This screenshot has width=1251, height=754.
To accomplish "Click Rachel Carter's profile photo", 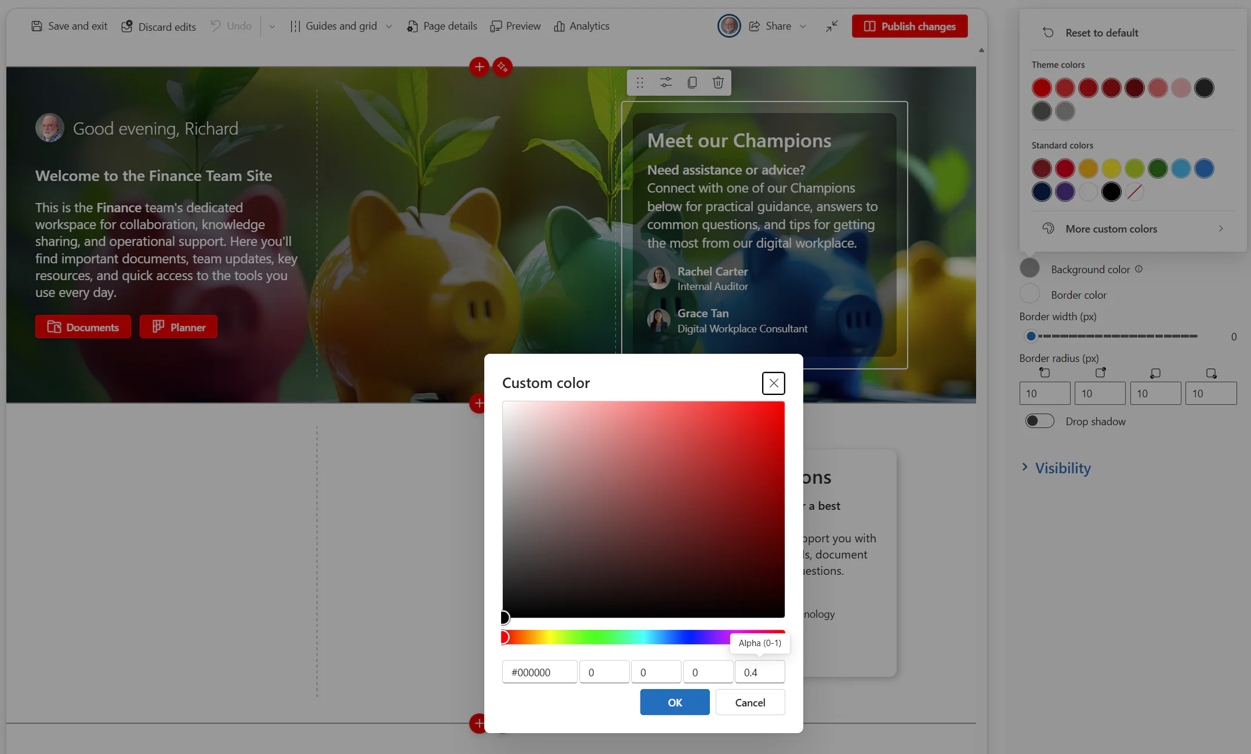I will [x=659, y=278].
